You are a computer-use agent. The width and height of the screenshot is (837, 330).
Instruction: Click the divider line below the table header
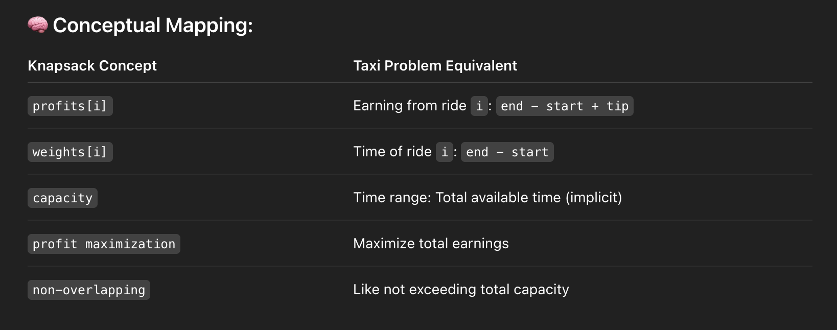(x=419, y=82)
